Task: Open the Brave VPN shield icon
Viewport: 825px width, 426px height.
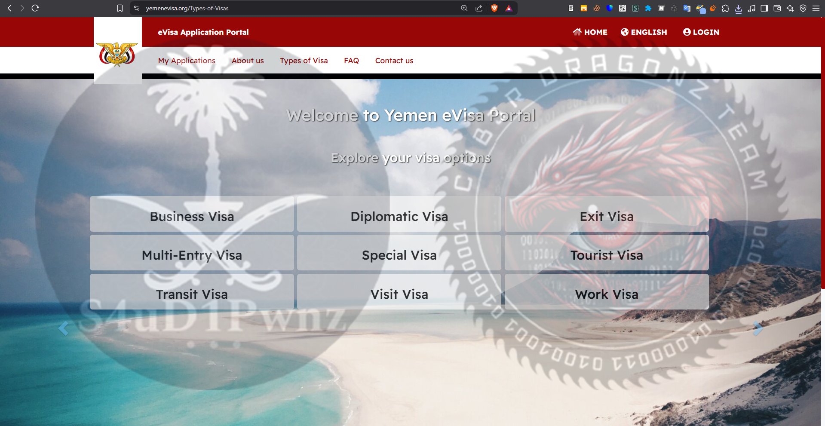Action: (803, 8)
